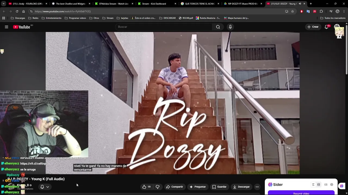Image resolution: width=348 pixels, height=195 pixels.
Task: Open Sider settings hexagon icon
Action: coord(332,184)
